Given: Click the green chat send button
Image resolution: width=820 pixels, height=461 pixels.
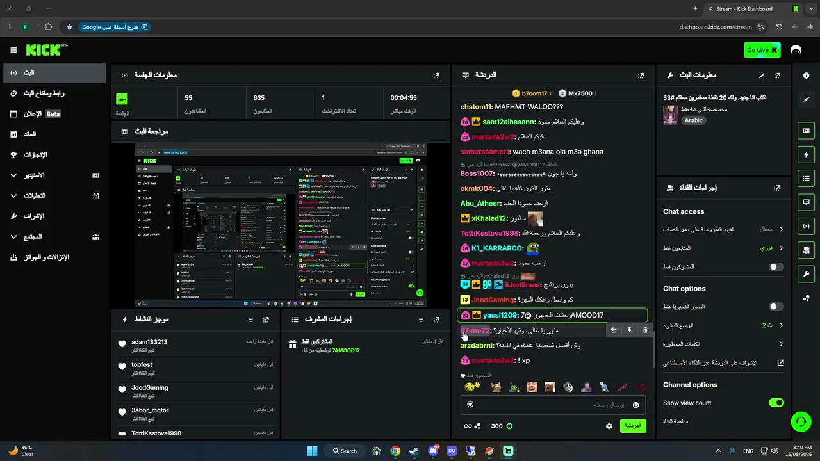Looking at the screenshot, I should pos(633,426).
